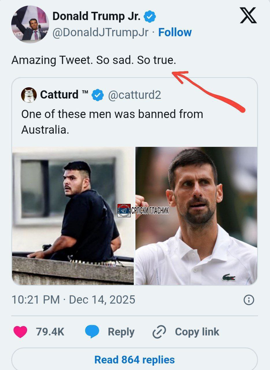
Task: Open left photo of man in black shirt
Action: point(73,216)
